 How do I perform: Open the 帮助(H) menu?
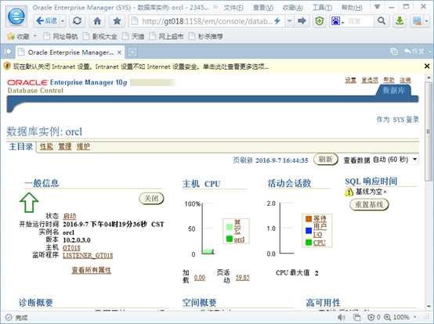(x=352, y=8)
